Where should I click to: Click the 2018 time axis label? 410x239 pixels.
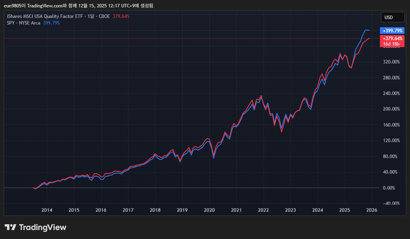[x=155, y=210]
